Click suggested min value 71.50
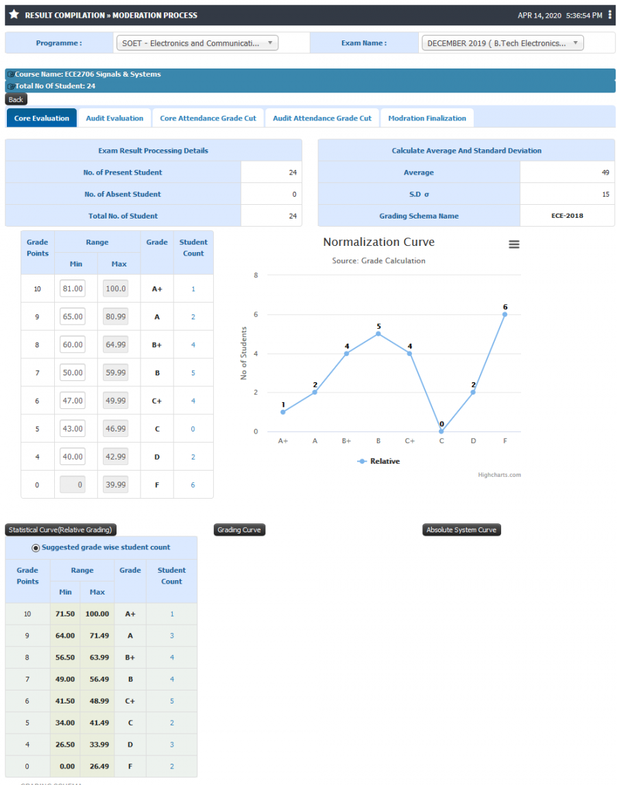Screen dimensions: 617x785 coord(65,614)
